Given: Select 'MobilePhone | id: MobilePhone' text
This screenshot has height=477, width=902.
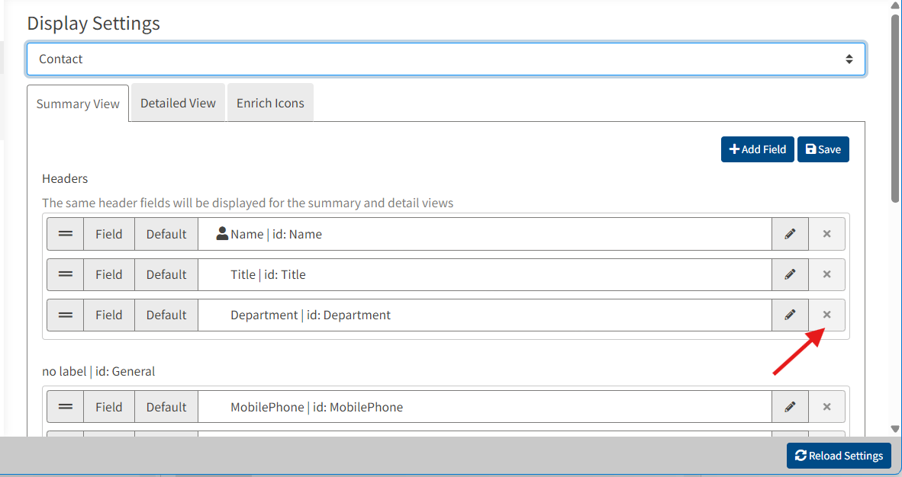Looking at the screenshot, I should click(317, 407).
